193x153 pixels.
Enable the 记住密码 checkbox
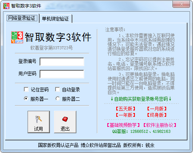coord(26,90)
